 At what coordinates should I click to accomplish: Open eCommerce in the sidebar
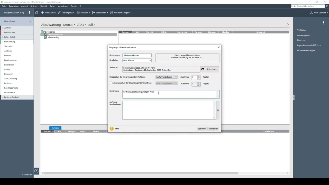tap(10, 92)
